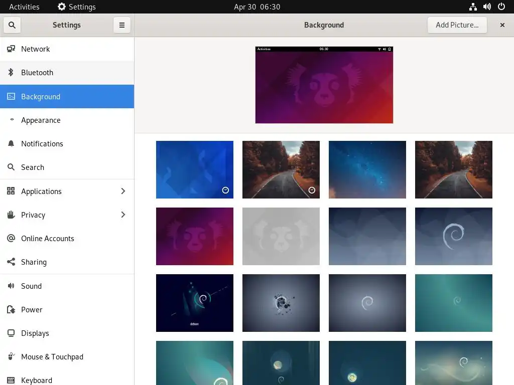Viewport: 514px width, 385px height.
Task: Close the Settings window
Action: coord(502,25)
